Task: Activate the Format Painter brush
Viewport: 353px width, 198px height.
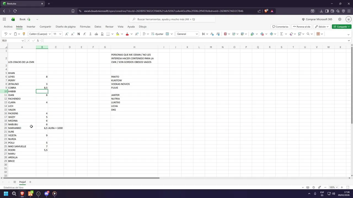Action: pos(24,34)
